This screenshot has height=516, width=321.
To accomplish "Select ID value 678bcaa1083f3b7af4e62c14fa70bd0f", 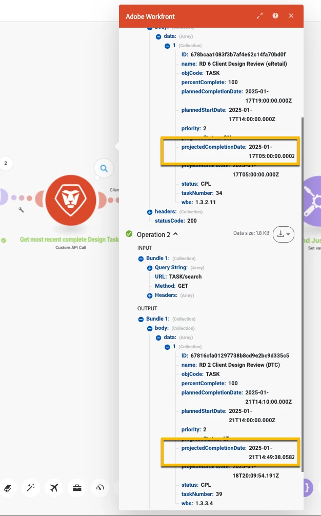I will click(238, 54).
